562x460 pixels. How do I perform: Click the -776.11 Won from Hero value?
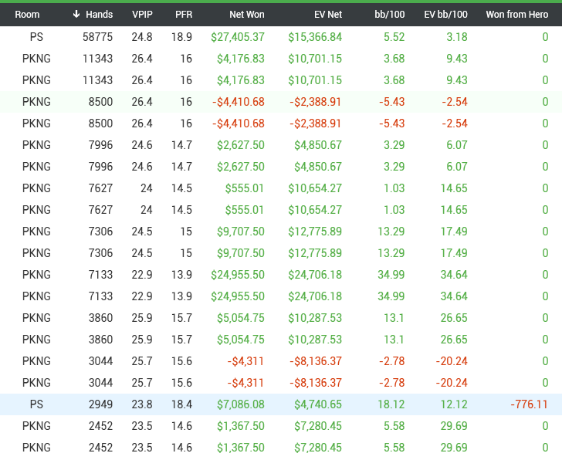[529, 404]
